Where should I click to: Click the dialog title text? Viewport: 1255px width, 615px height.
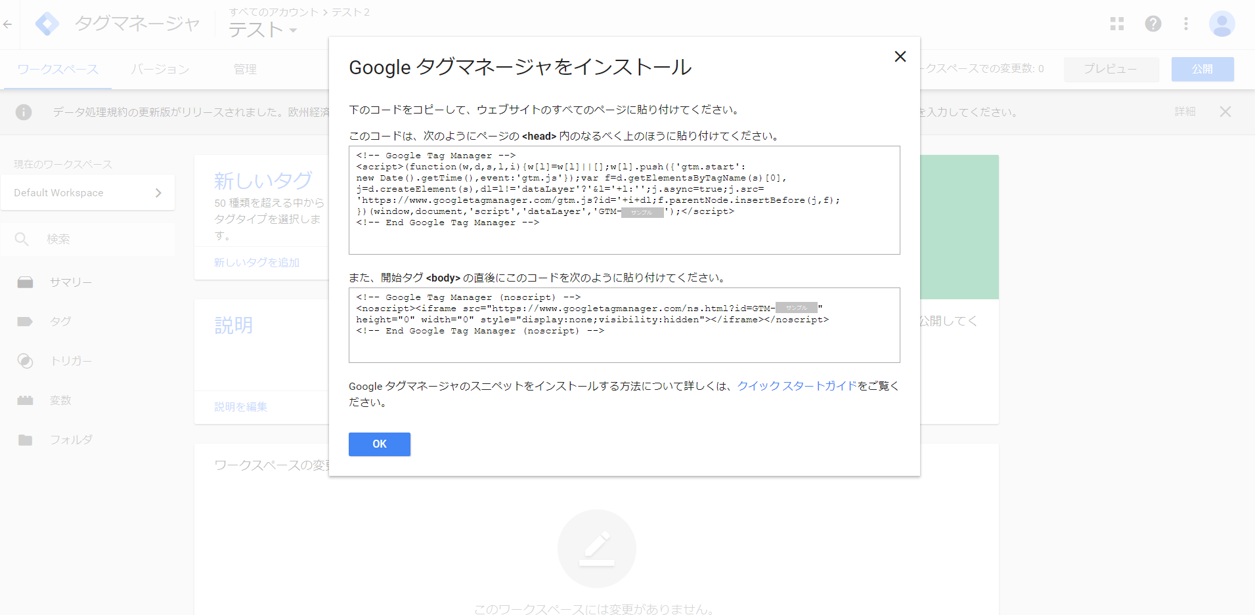pyautogui.click(x=520, y=67)
